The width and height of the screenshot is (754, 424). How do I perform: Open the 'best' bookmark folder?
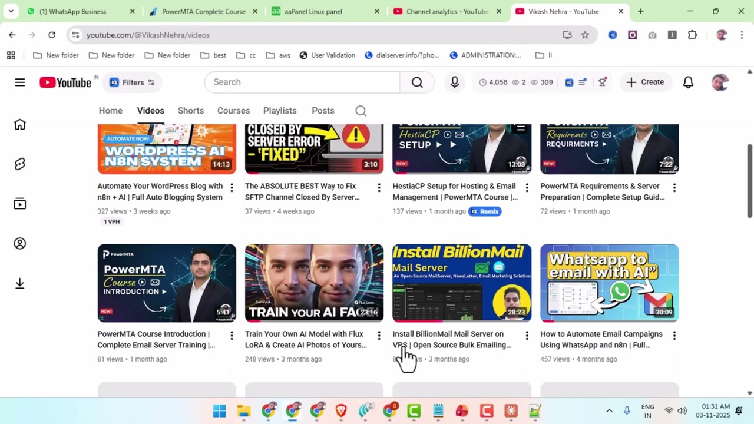pyautogui.click(x=213, y=55)
